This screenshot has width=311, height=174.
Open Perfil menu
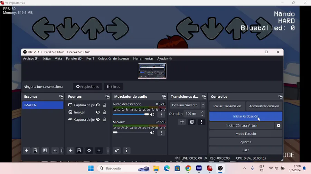tap(90, 58)
